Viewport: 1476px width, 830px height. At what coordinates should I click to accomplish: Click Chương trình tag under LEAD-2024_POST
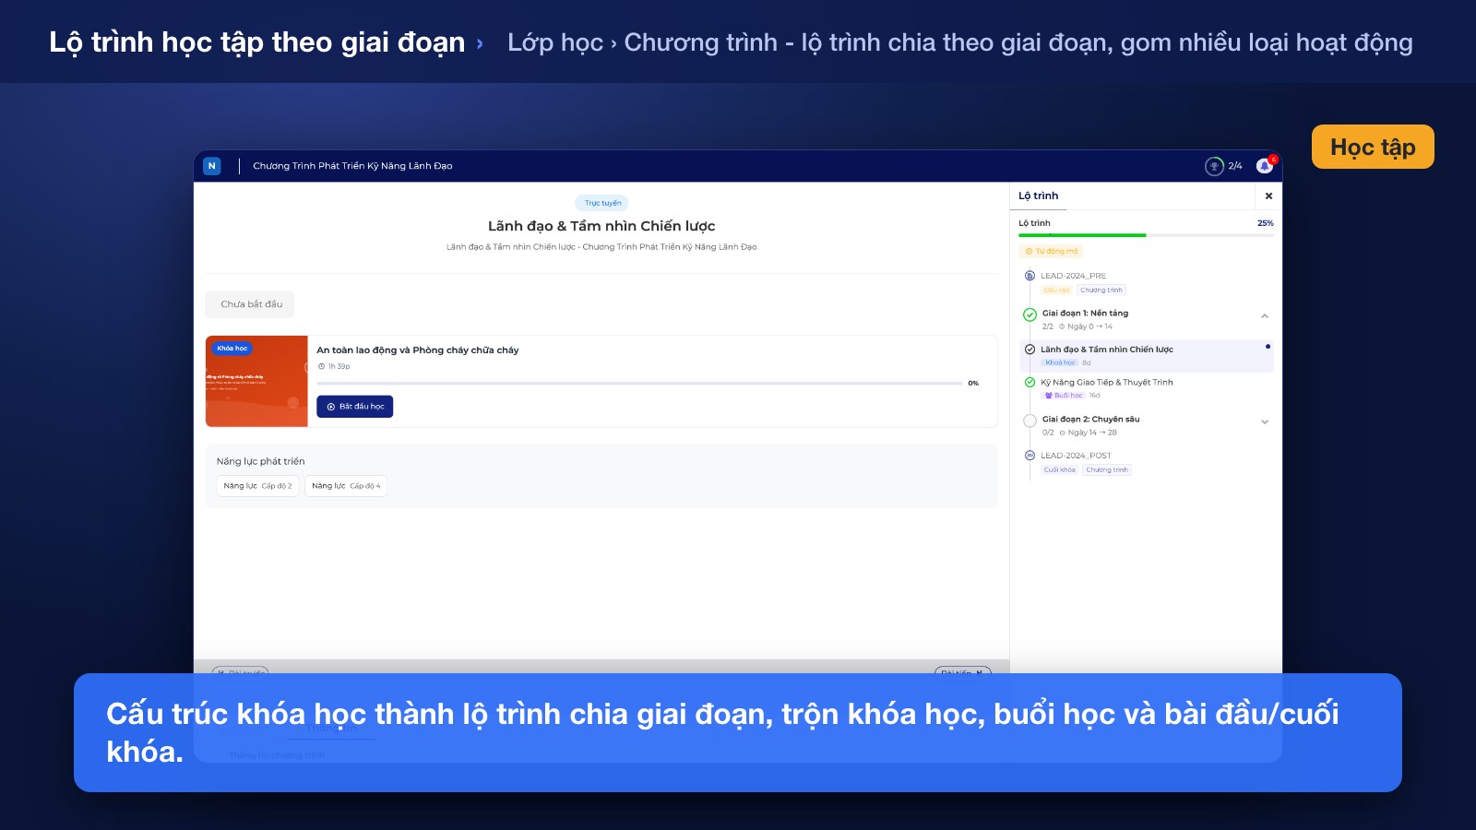click(1107, 470)
